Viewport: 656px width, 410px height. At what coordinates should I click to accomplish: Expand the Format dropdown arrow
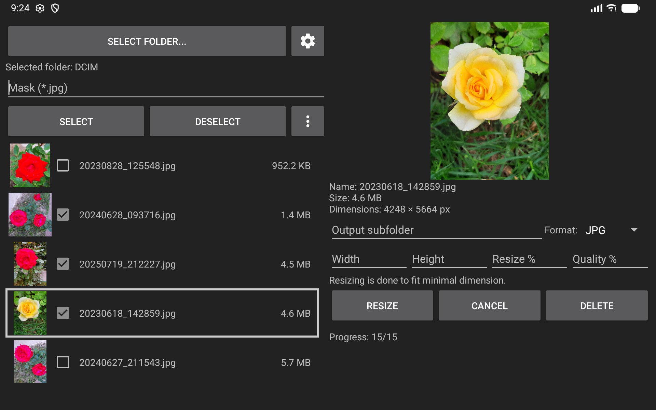click(x=634, y=230)
